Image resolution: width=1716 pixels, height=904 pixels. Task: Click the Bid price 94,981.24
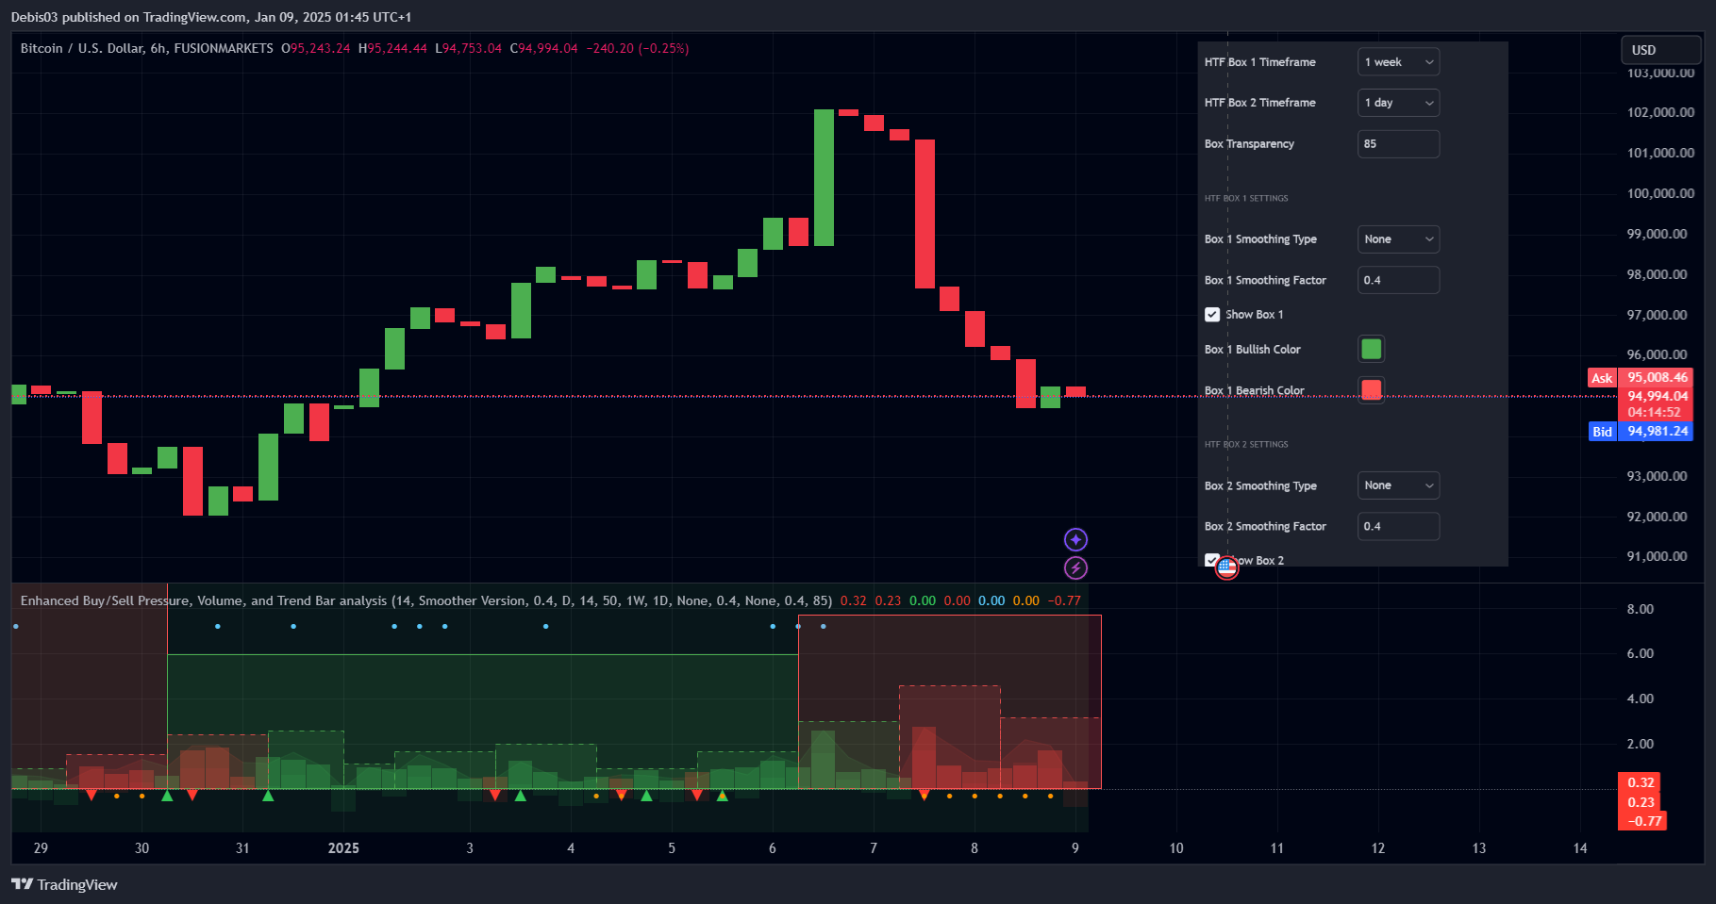point(1657,432)
